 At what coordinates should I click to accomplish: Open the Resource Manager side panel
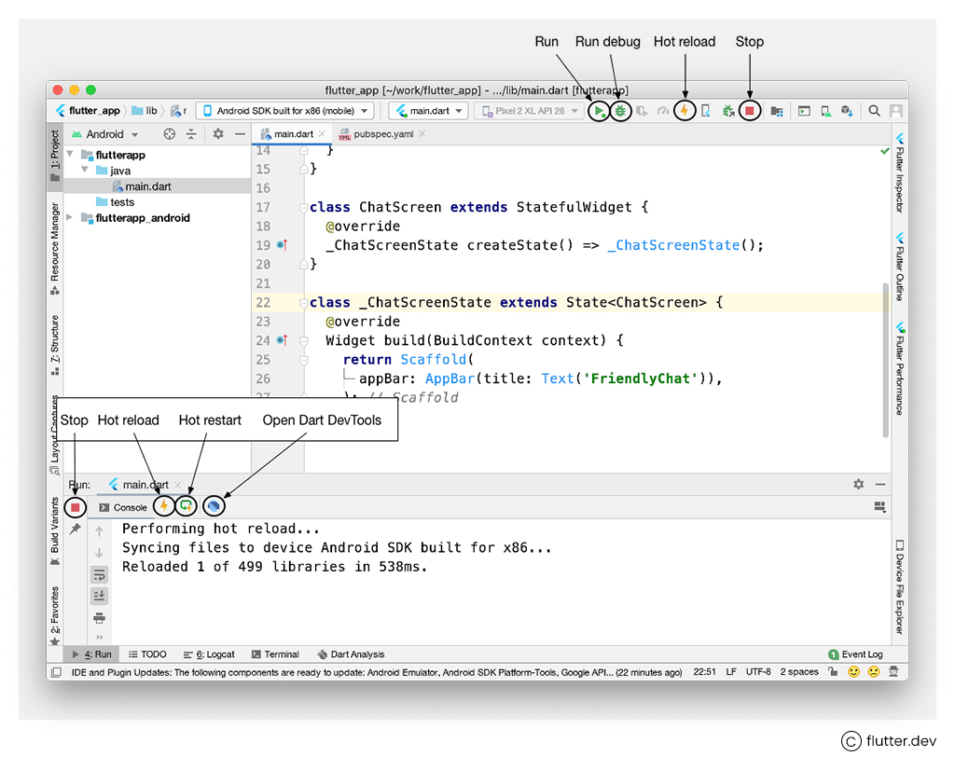pyautogui.click(x=55, y=249)
